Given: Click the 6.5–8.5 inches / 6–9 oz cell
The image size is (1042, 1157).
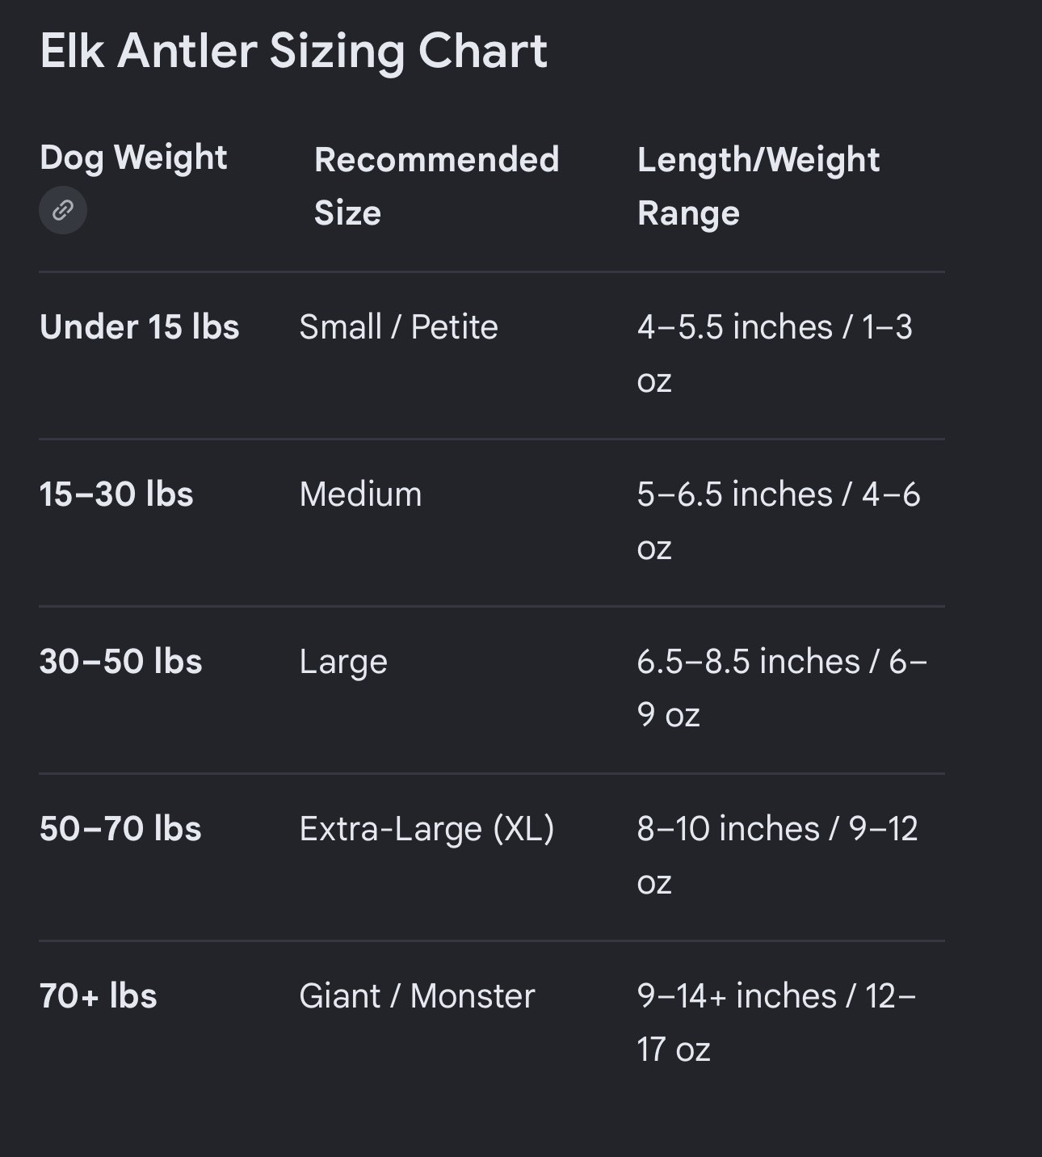Looking at the screenshot, I should point(782,688).
